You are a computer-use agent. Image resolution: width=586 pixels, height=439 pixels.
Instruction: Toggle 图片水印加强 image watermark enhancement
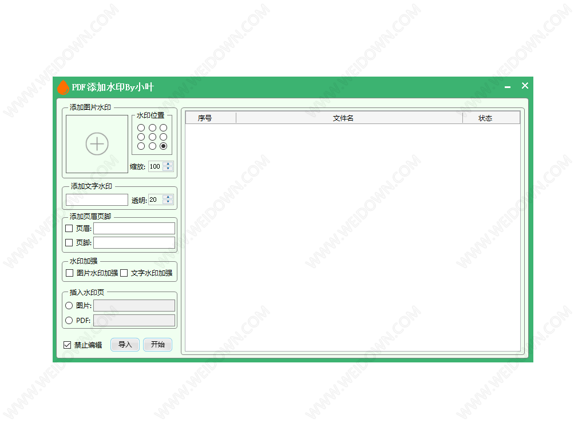[70, 273]
